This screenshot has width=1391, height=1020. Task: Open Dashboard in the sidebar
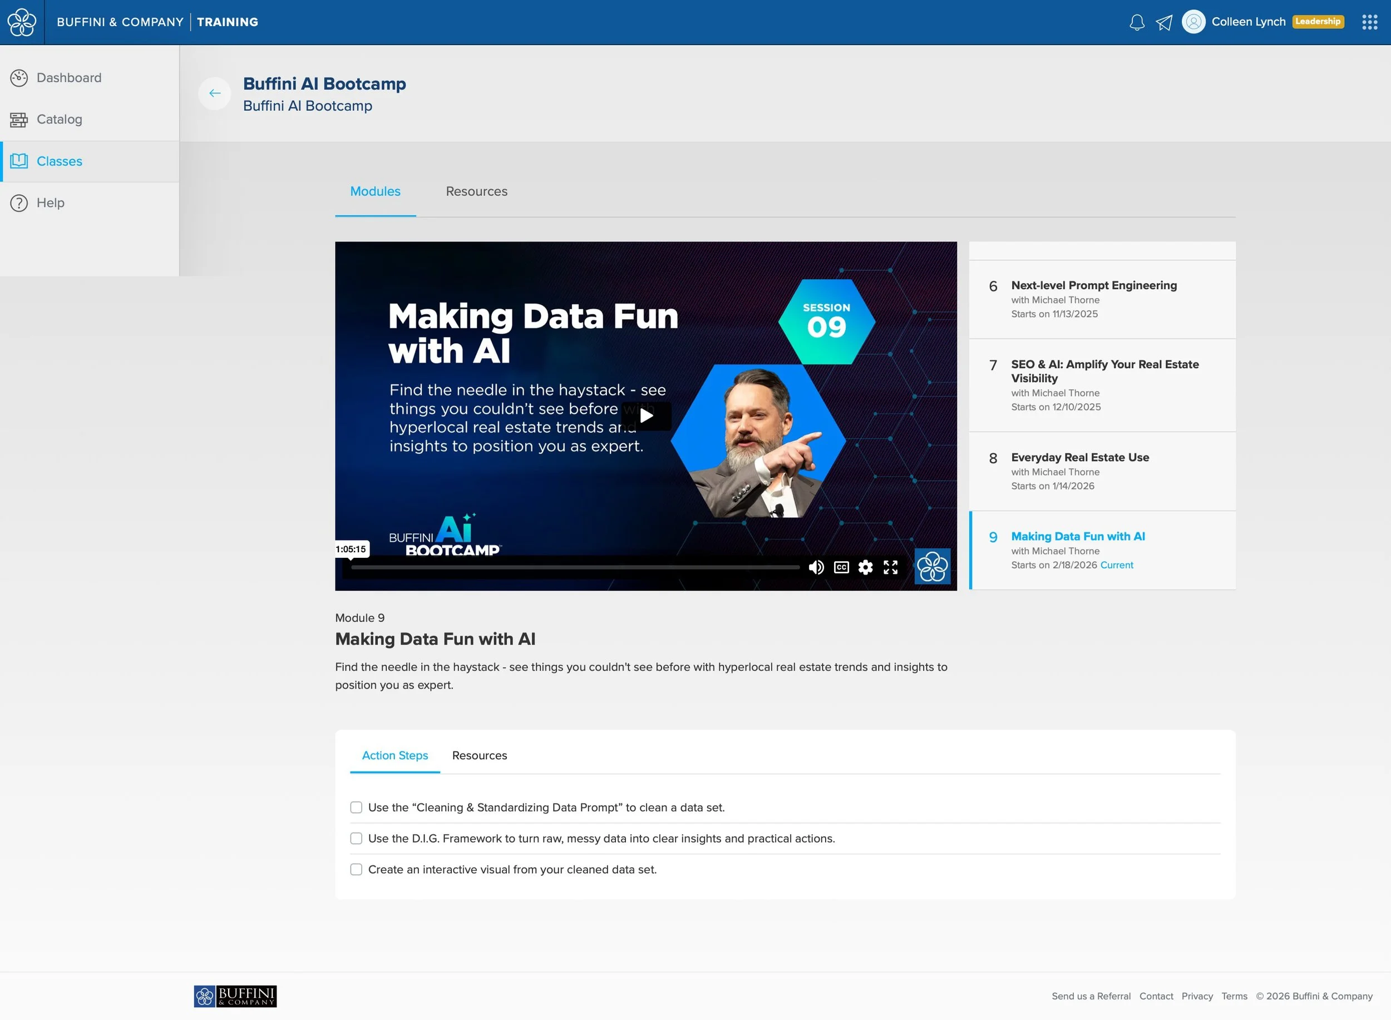[90, 78]
